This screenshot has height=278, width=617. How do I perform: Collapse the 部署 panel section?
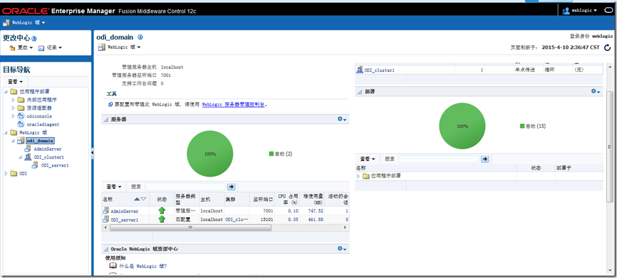point(360,92)
